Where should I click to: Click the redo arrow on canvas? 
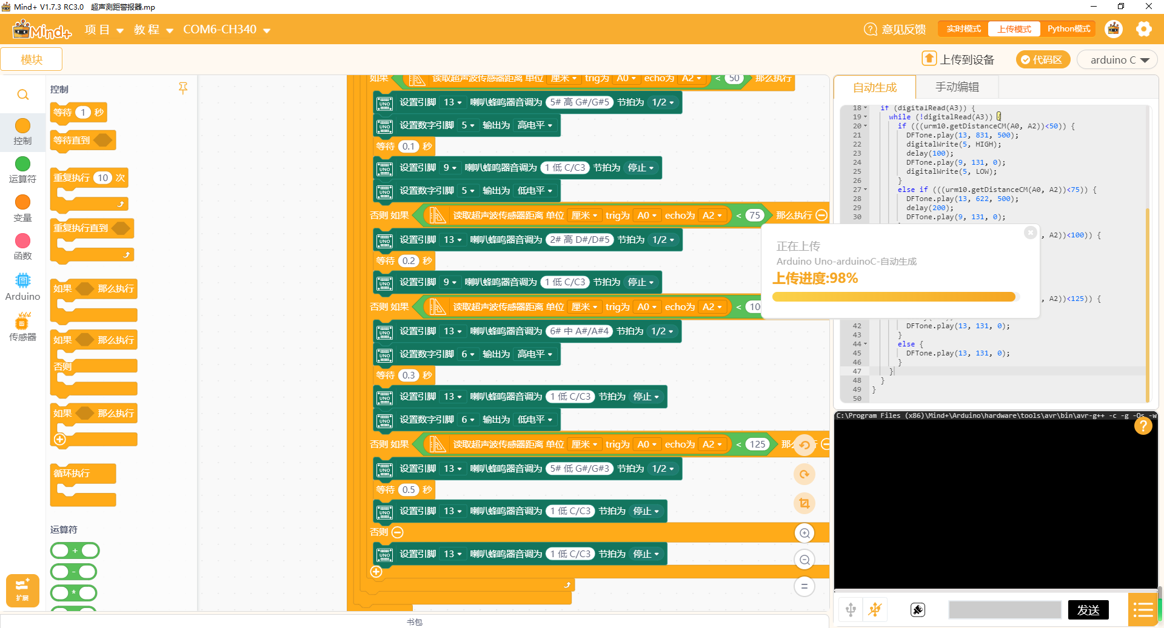pyautogui.click(x=804, y=474)
